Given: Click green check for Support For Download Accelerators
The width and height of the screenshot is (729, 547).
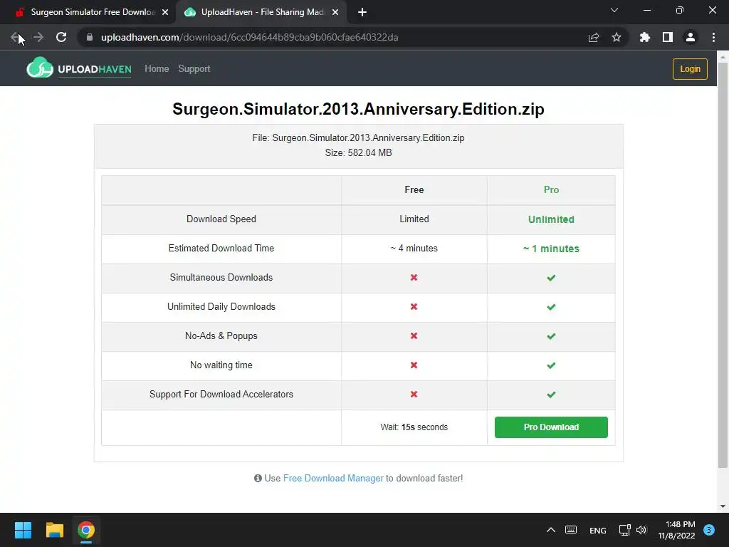Looking at the screenshot, I should (x=551, y=395).
